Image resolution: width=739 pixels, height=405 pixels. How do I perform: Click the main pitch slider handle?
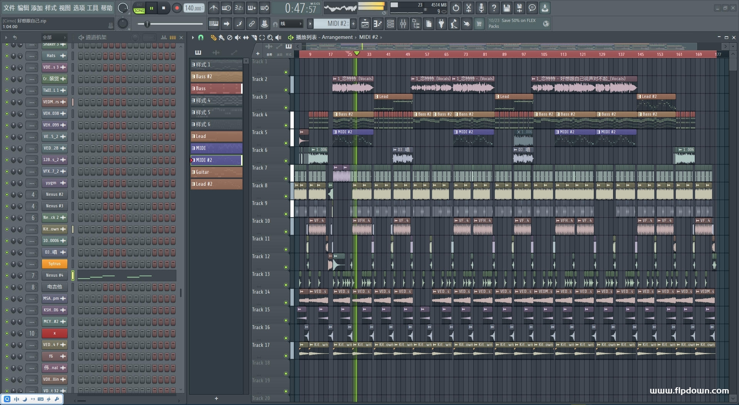147,24
